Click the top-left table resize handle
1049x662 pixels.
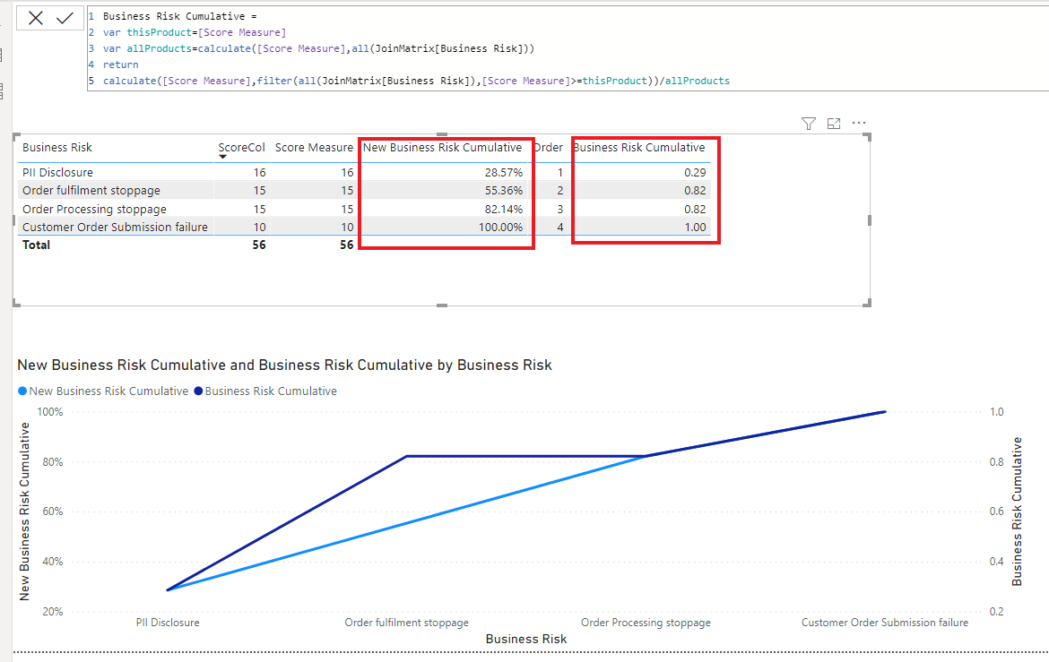[x=17, y=137]
